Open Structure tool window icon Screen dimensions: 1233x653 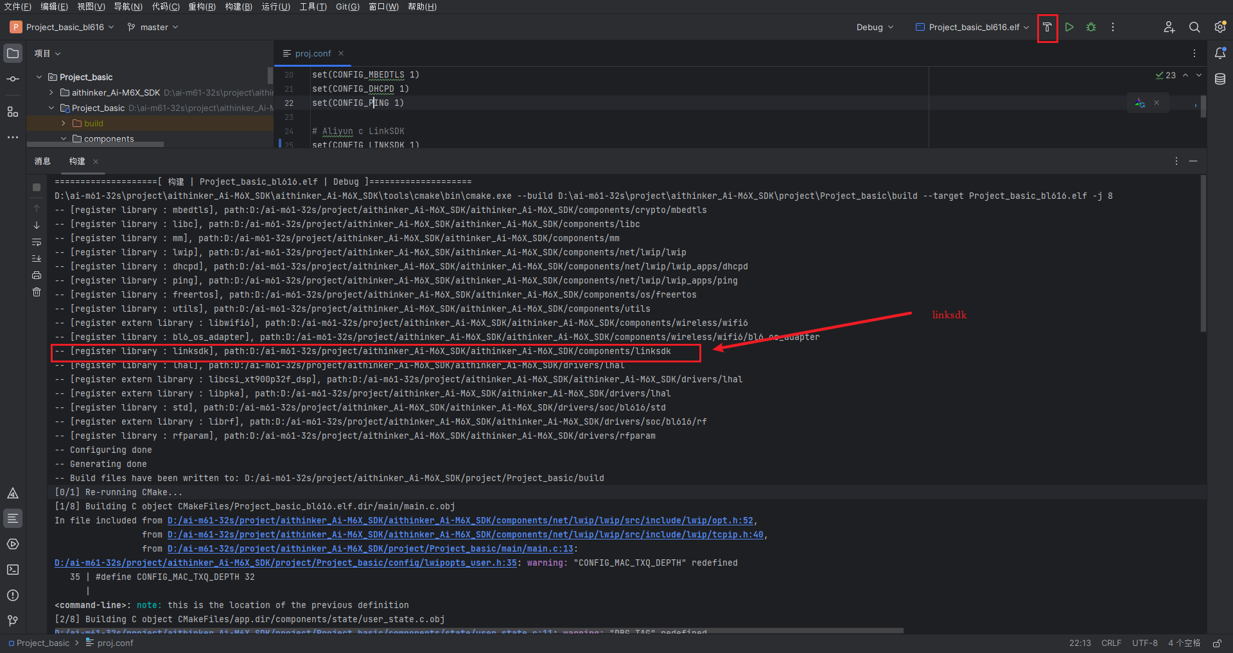click(x=13, y=112)
